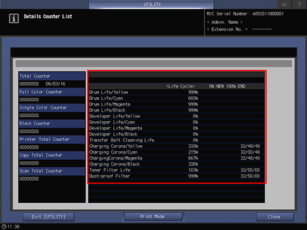Click the speaker volume icon
The image size is (307, 230).
pos(284,4)
